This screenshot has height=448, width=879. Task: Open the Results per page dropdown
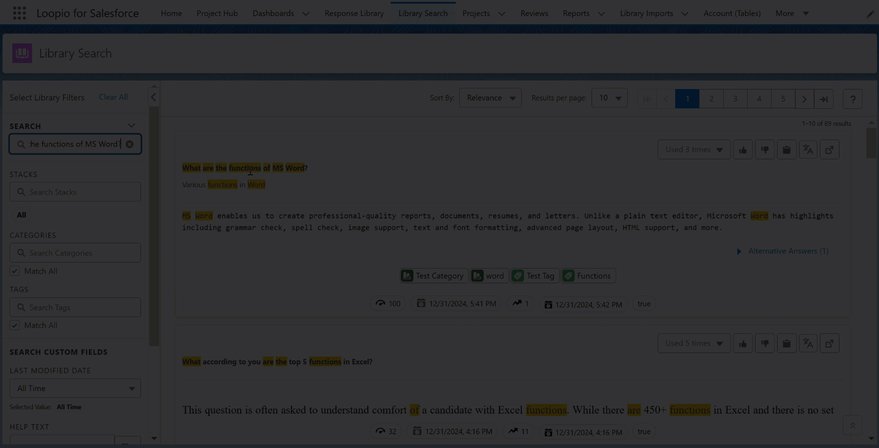click(x=609, y=98)
